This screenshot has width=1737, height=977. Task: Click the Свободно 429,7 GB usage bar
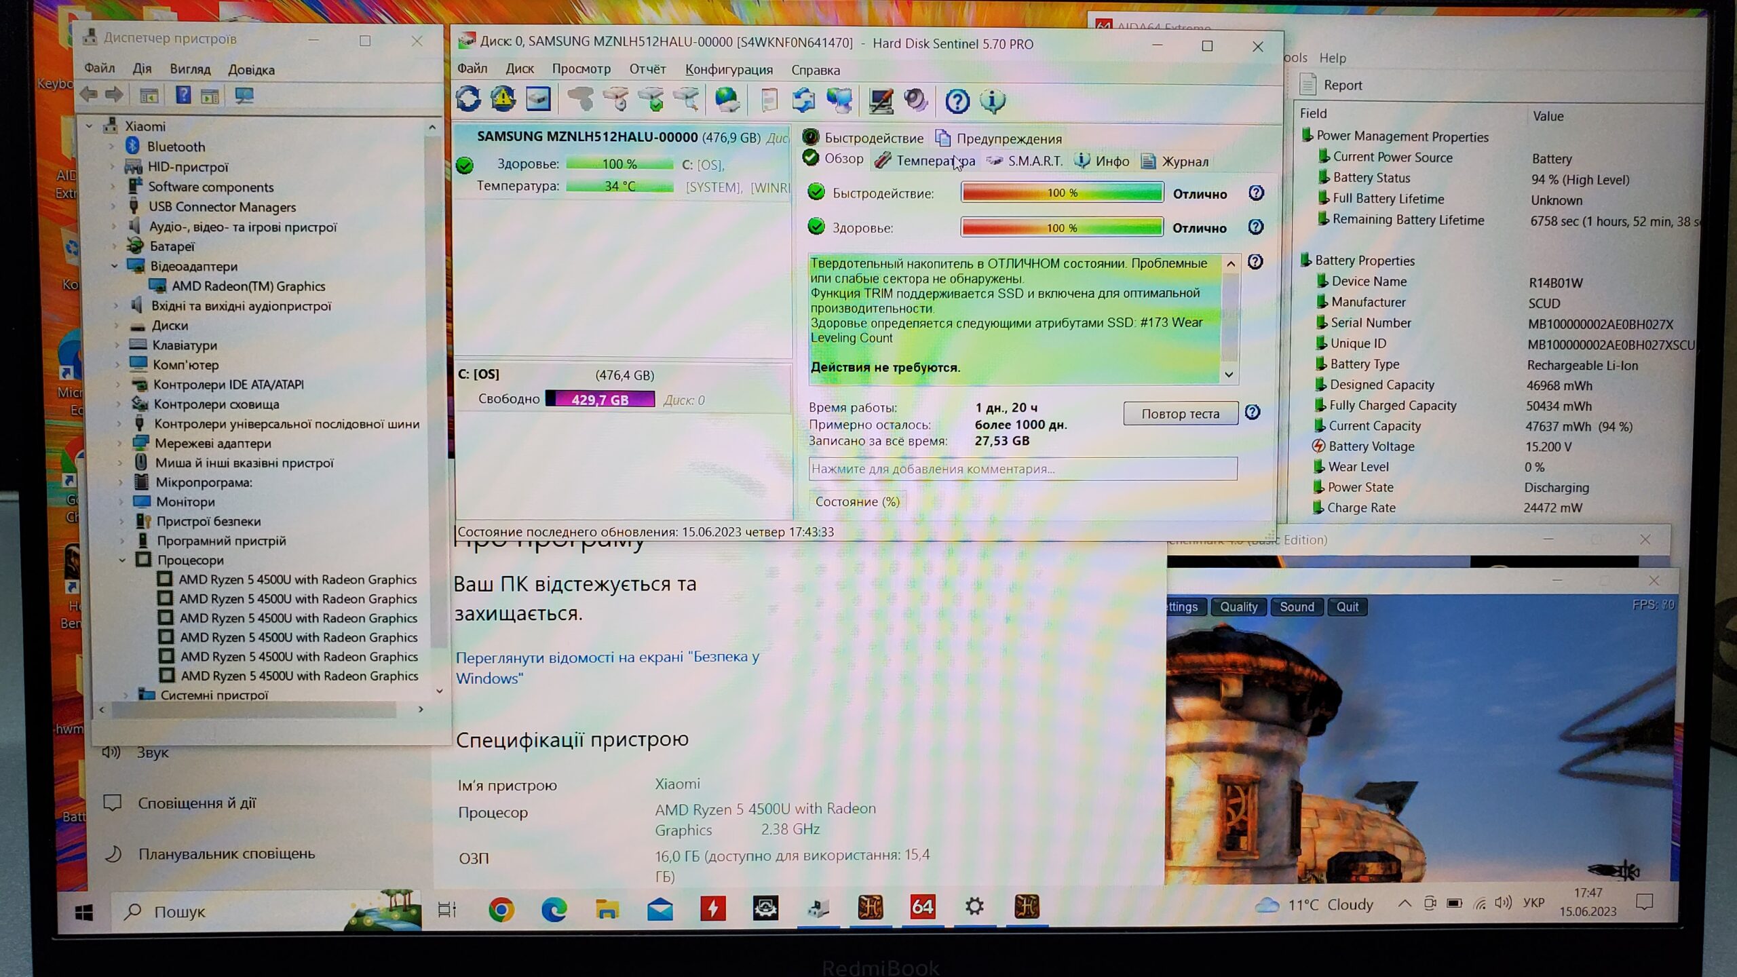[x=600, y=400]
